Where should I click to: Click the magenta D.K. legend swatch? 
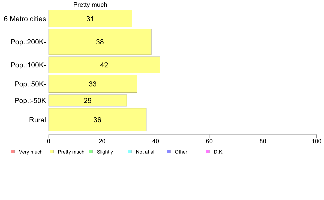[208, 152]
